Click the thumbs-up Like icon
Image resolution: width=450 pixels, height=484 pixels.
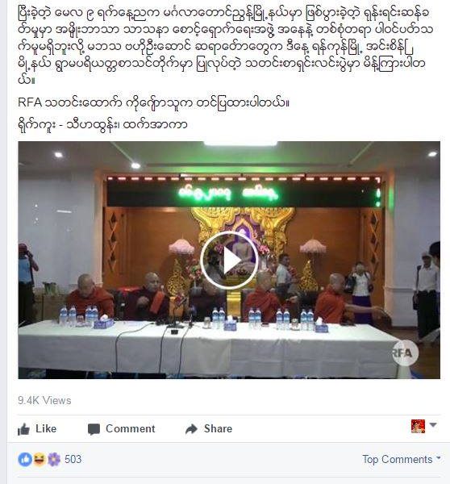click(23, 429)
